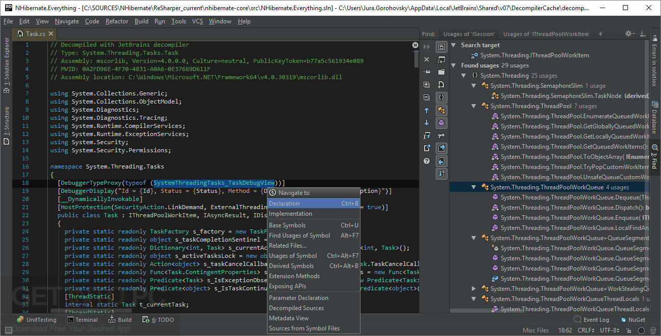The height and width of the screenshot is (336, 661).
Task: Collapse ThreadPoolWorkQueue 4 usages node
Action: (474, 187)
